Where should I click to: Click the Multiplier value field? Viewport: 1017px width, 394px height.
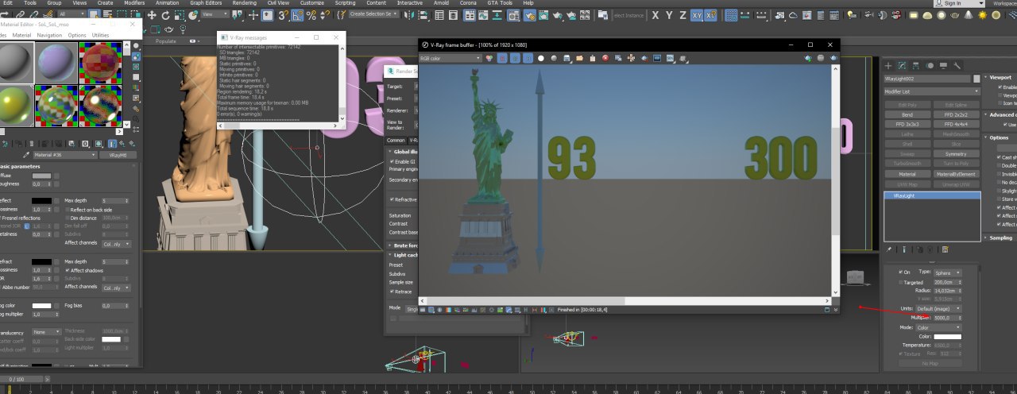(944, 318)
